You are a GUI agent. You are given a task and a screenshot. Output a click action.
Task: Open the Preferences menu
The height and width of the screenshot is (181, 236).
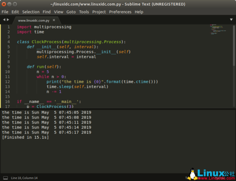(x=120, y=12)
